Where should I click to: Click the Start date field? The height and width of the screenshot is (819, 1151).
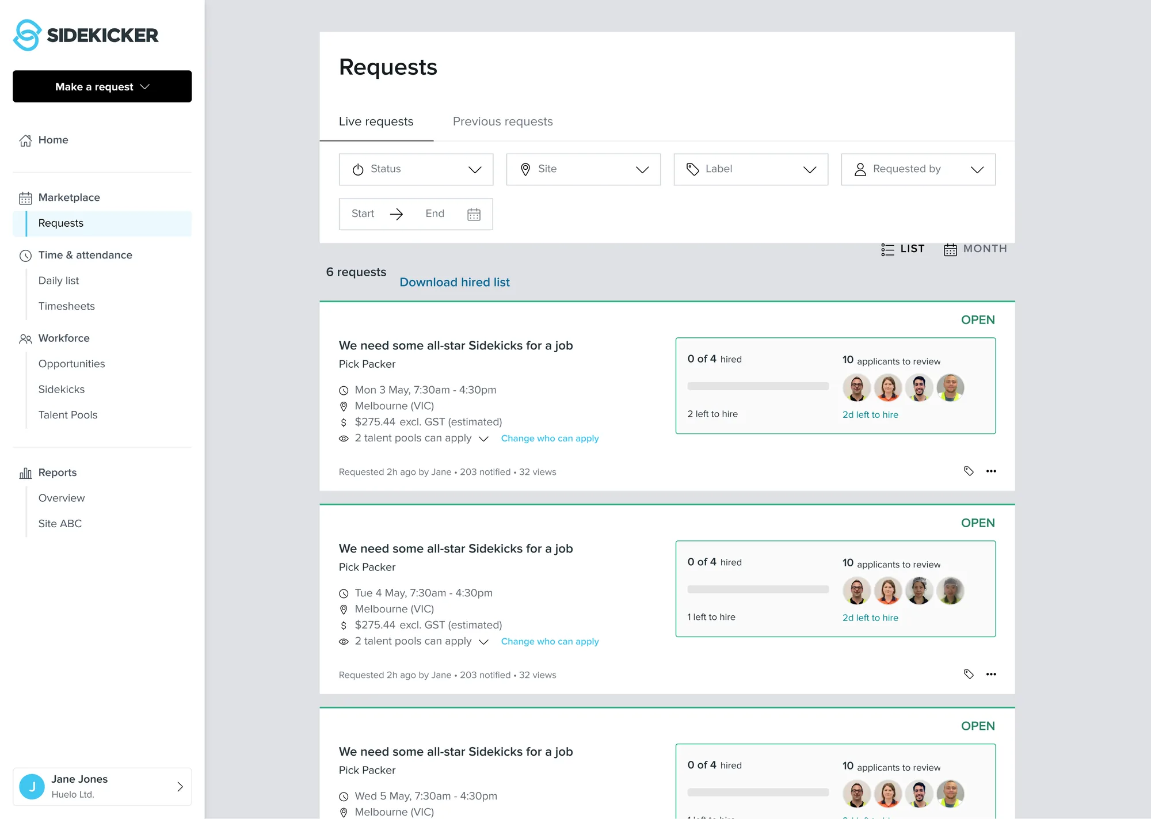363,214
